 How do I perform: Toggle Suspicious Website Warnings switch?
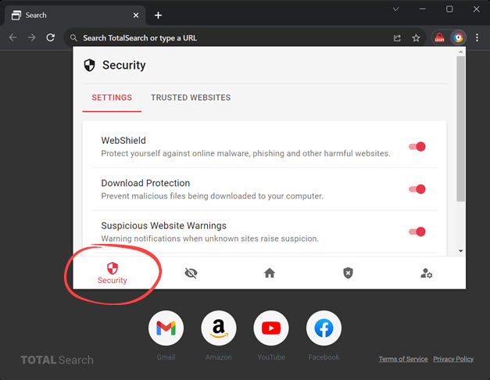(x=417, y=231)
